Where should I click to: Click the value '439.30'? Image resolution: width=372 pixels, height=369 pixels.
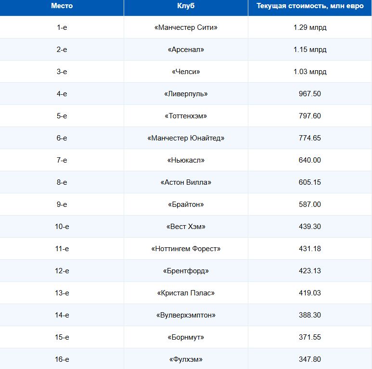(309, 227)
